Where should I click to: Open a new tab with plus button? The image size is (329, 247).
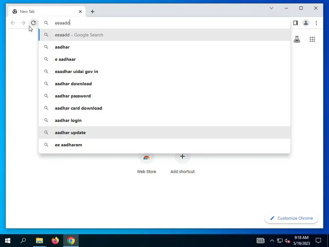click(93, 12)
